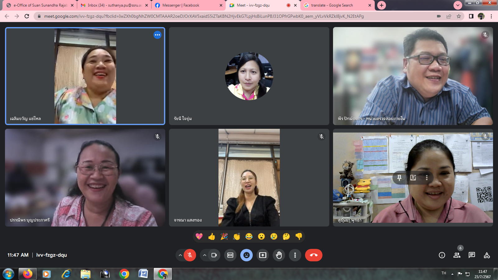Expand audio settings arrow beside microphone

pos(180,255)
